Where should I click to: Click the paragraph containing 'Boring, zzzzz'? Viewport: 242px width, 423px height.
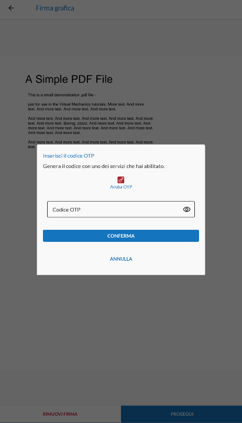tap(91, 126)
